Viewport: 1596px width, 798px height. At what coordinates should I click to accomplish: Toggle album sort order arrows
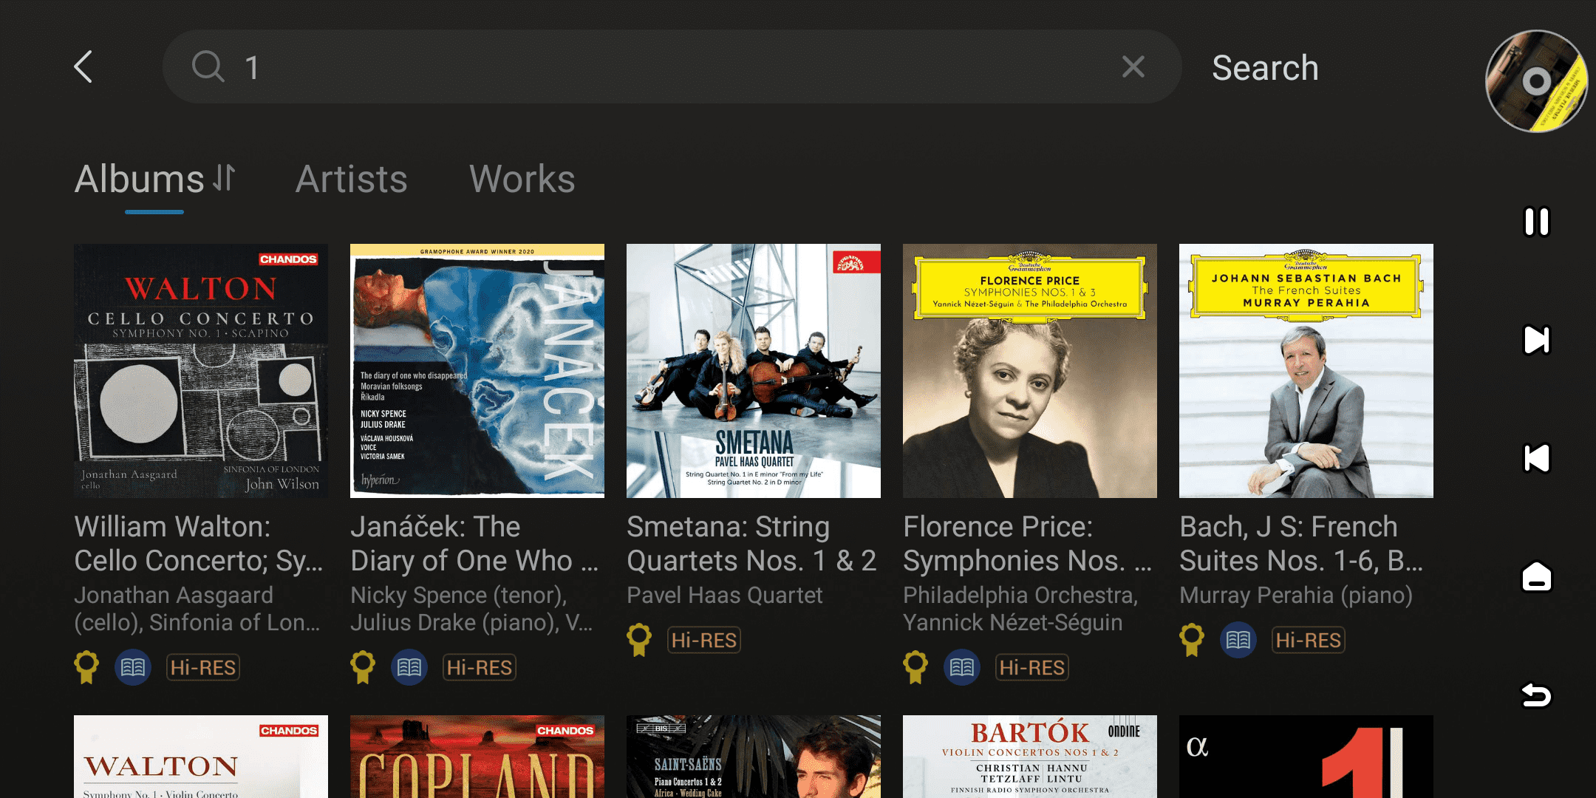coord(224,177)
